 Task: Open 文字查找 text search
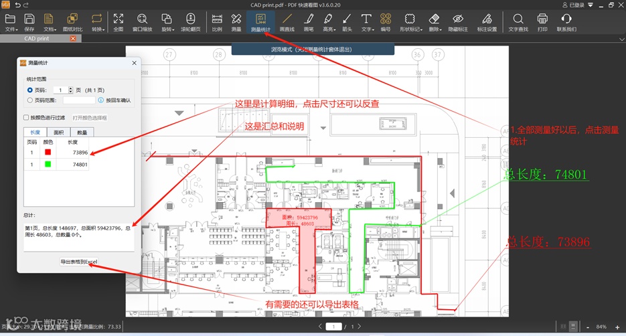pos(518,22)
